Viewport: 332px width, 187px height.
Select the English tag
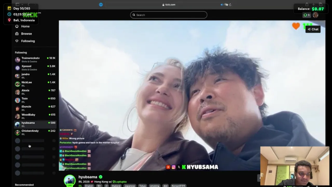(x=89, y=186)
